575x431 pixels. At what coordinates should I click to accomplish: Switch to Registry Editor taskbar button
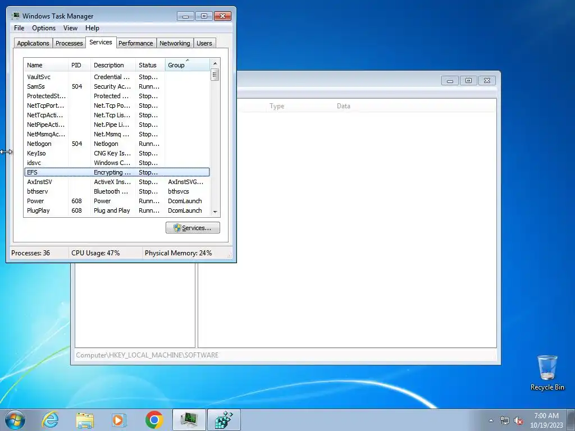pyautogui.click(x=223, y=420)
